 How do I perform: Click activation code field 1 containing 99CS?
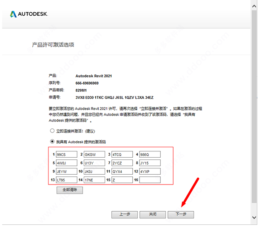67,154
